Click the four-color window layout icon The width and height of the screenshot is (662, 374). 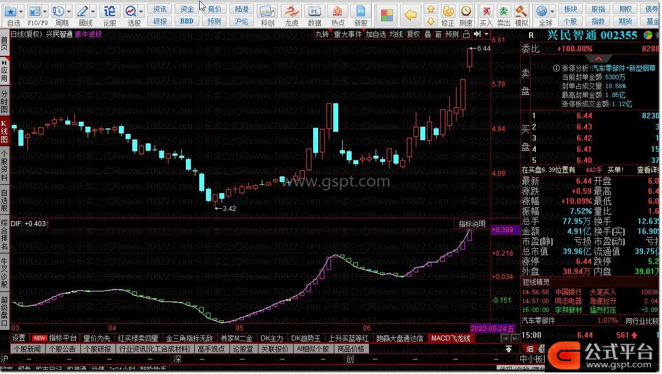[387, 15]
